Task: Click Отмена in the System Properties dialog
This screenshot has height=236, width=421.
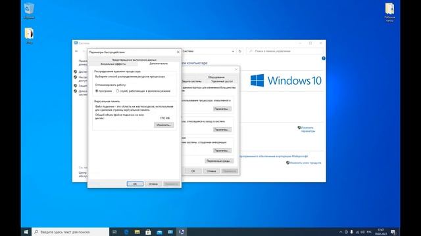Action: 211,171
